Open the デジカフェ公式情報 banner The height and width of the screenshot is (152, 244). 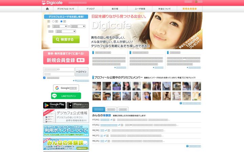click(66, 116)
